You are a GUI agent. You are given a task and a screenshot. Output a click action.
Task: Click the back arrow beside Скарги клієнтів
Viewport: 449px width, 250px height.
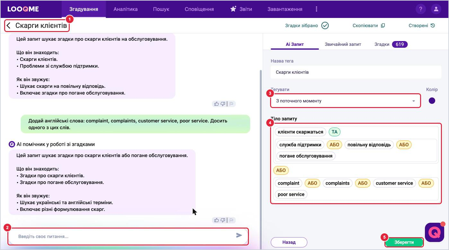[9, 26]
